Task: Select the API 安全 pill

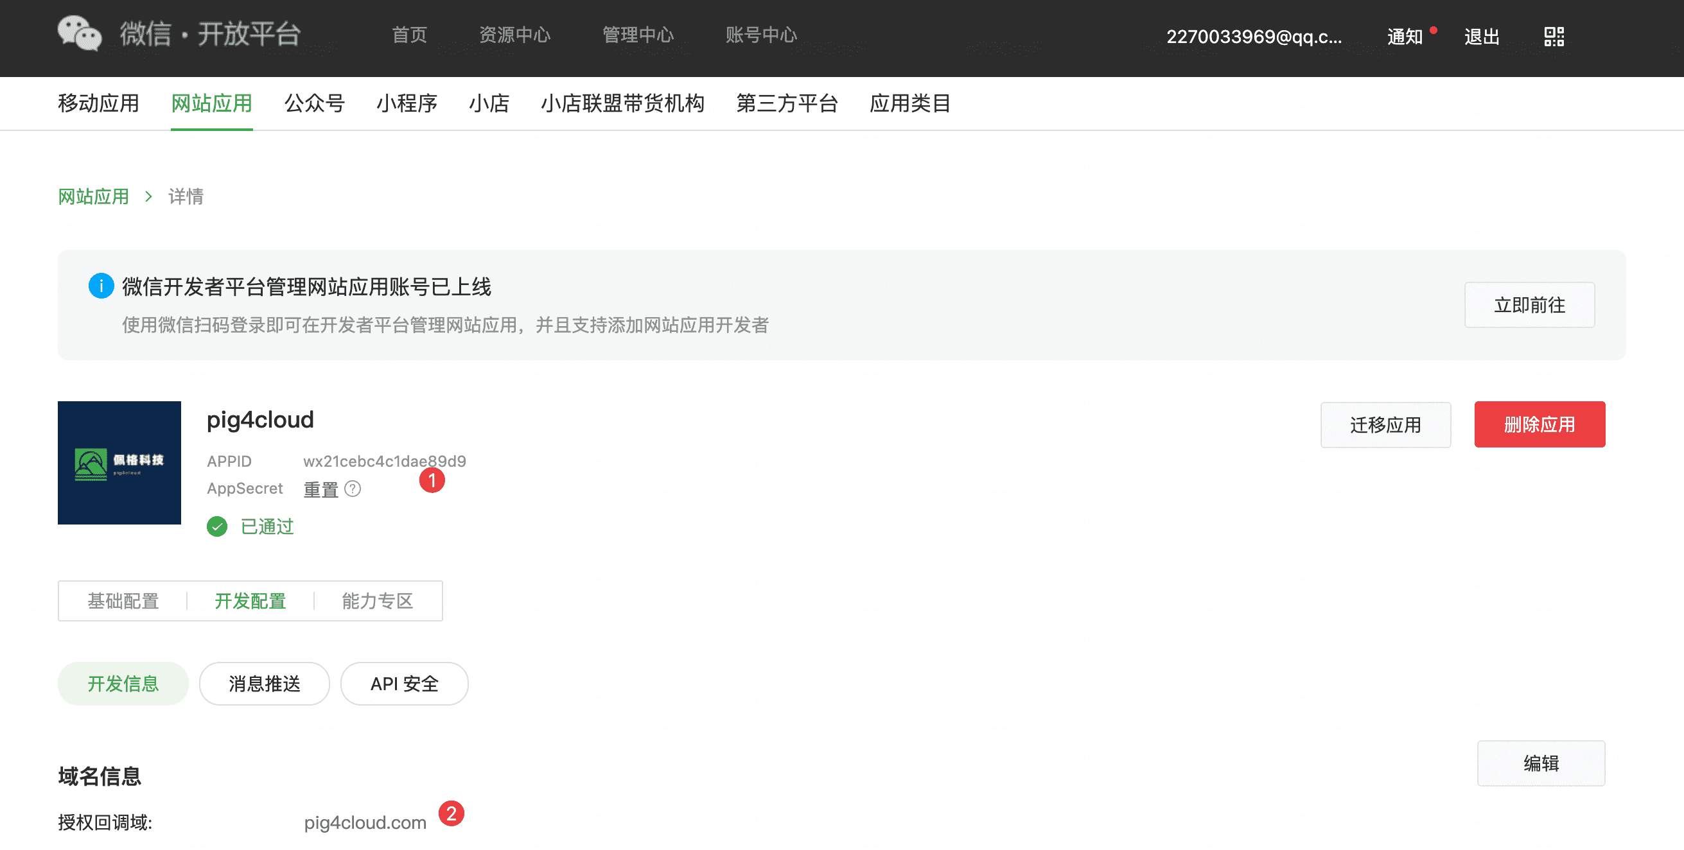Action: point(404,683)
